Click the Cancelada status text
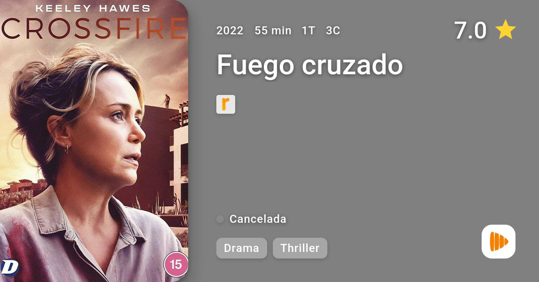Image resolution: width=539 pixels, height=282 pixels. pos(258,219)
